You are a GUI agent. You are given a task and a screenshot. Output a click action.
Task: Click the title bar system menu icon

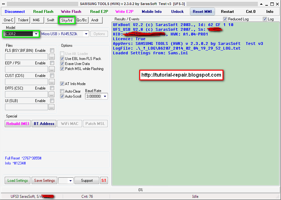click(3, 4)
